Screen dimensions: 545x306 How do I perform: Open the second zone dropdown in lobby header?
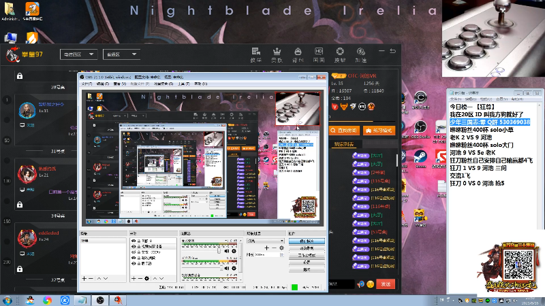coord(122,54)
